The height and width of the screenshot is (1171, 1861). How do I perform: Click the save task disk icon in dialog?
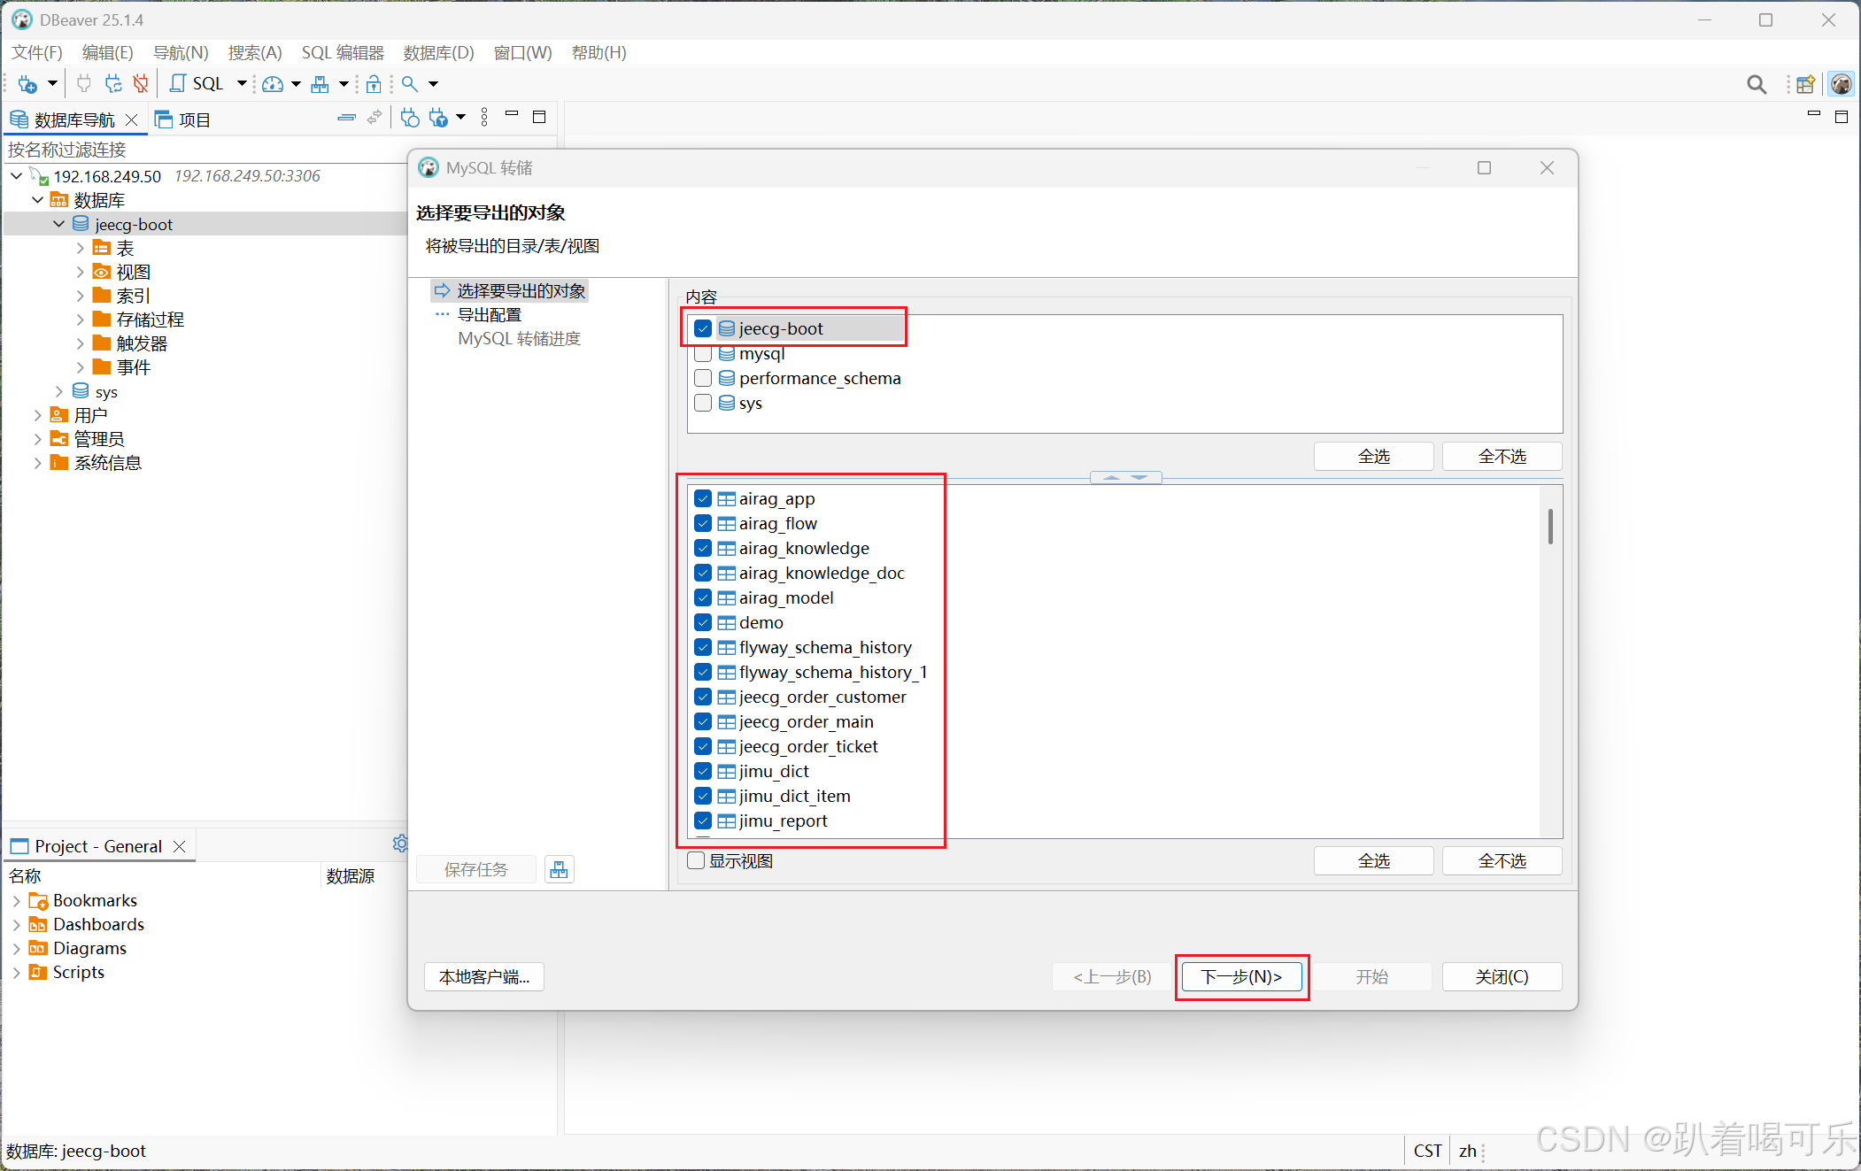(559, 869)
